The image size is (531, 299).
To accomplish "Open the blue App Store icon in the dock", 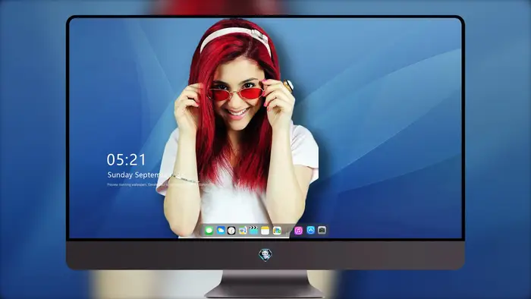I will tap(310, 230).
